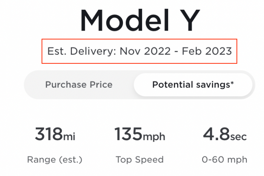
Task: Click the Est. Delivery date line
Action: (x=140, y=51)
